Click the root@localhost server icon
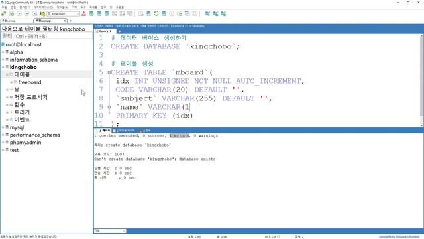The width and height of the screenshot is (424, 239). click(x=3, y=44)
